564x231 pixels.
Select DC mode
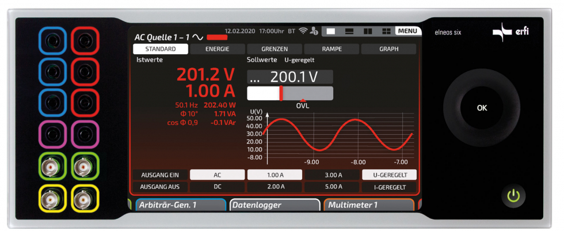217,187
